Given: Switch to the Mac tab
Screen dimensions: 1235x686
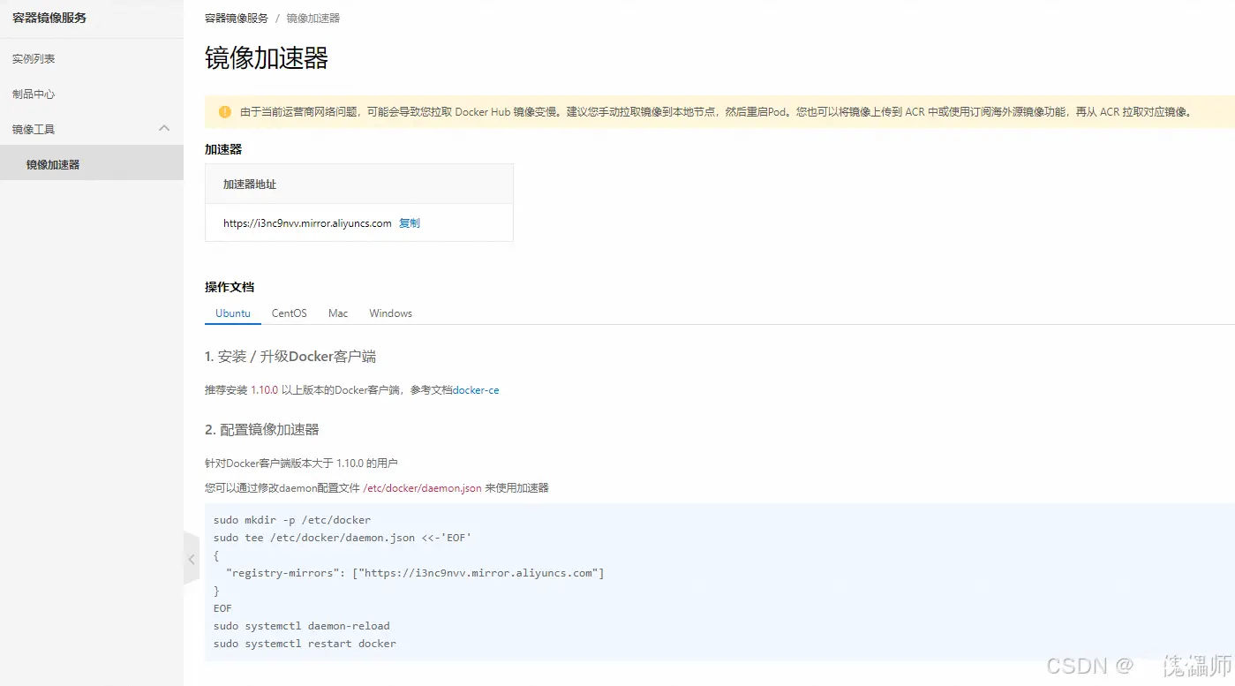Looking at the screenshot, I should pyautogui.click(x=338, y=313).
